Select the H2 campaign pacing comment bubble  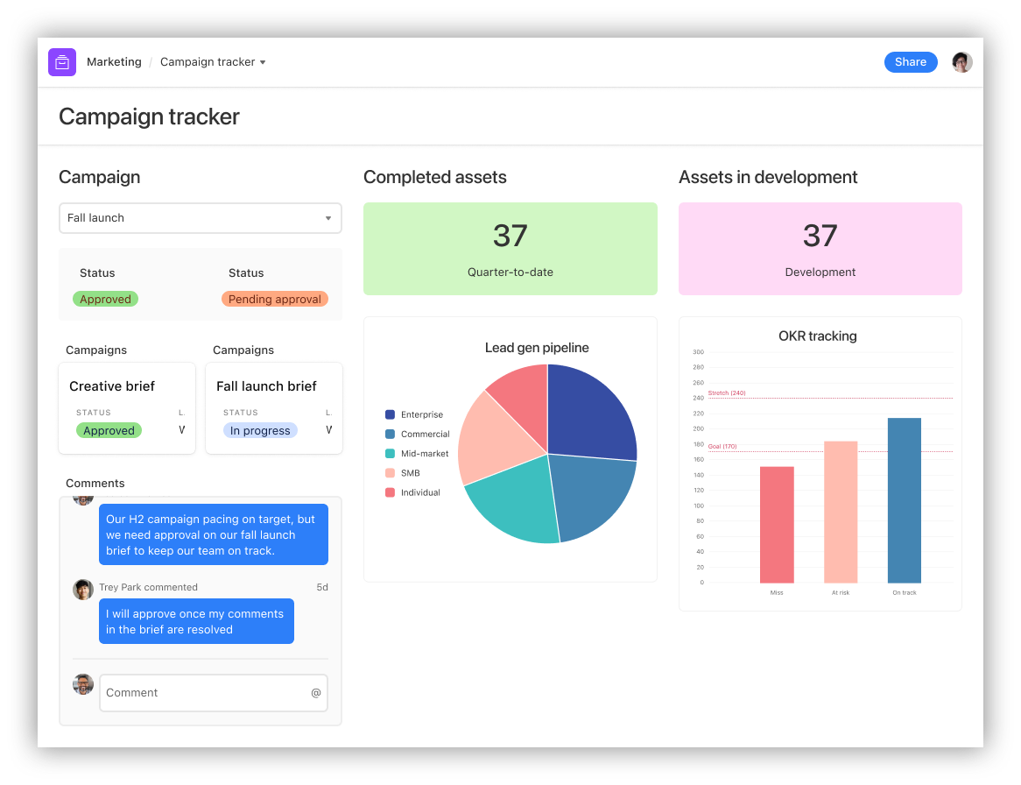tap(214, 534)
